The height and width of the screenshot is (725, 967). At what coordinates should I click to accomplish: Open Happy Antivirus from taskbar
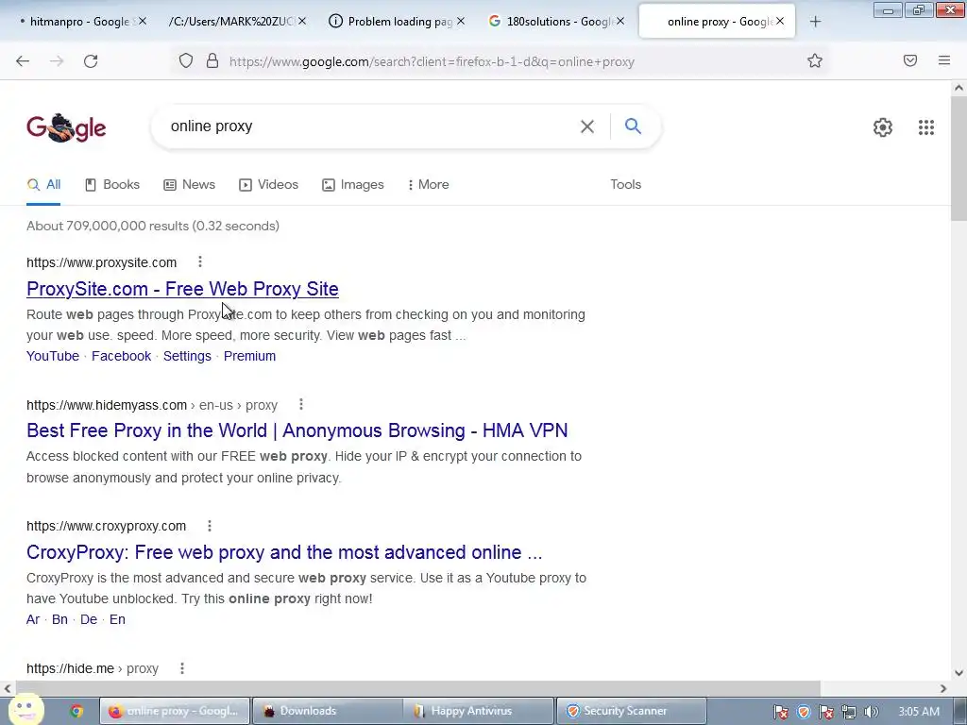[479, 711]
